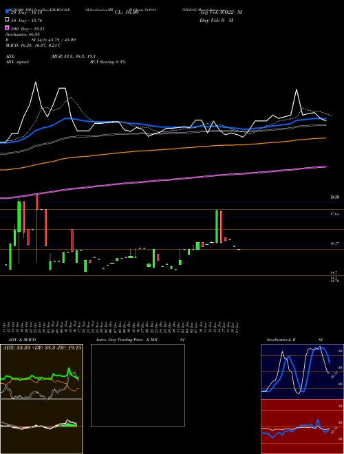Click the 'Stochastics: 46.33' reading

(22, 34)
